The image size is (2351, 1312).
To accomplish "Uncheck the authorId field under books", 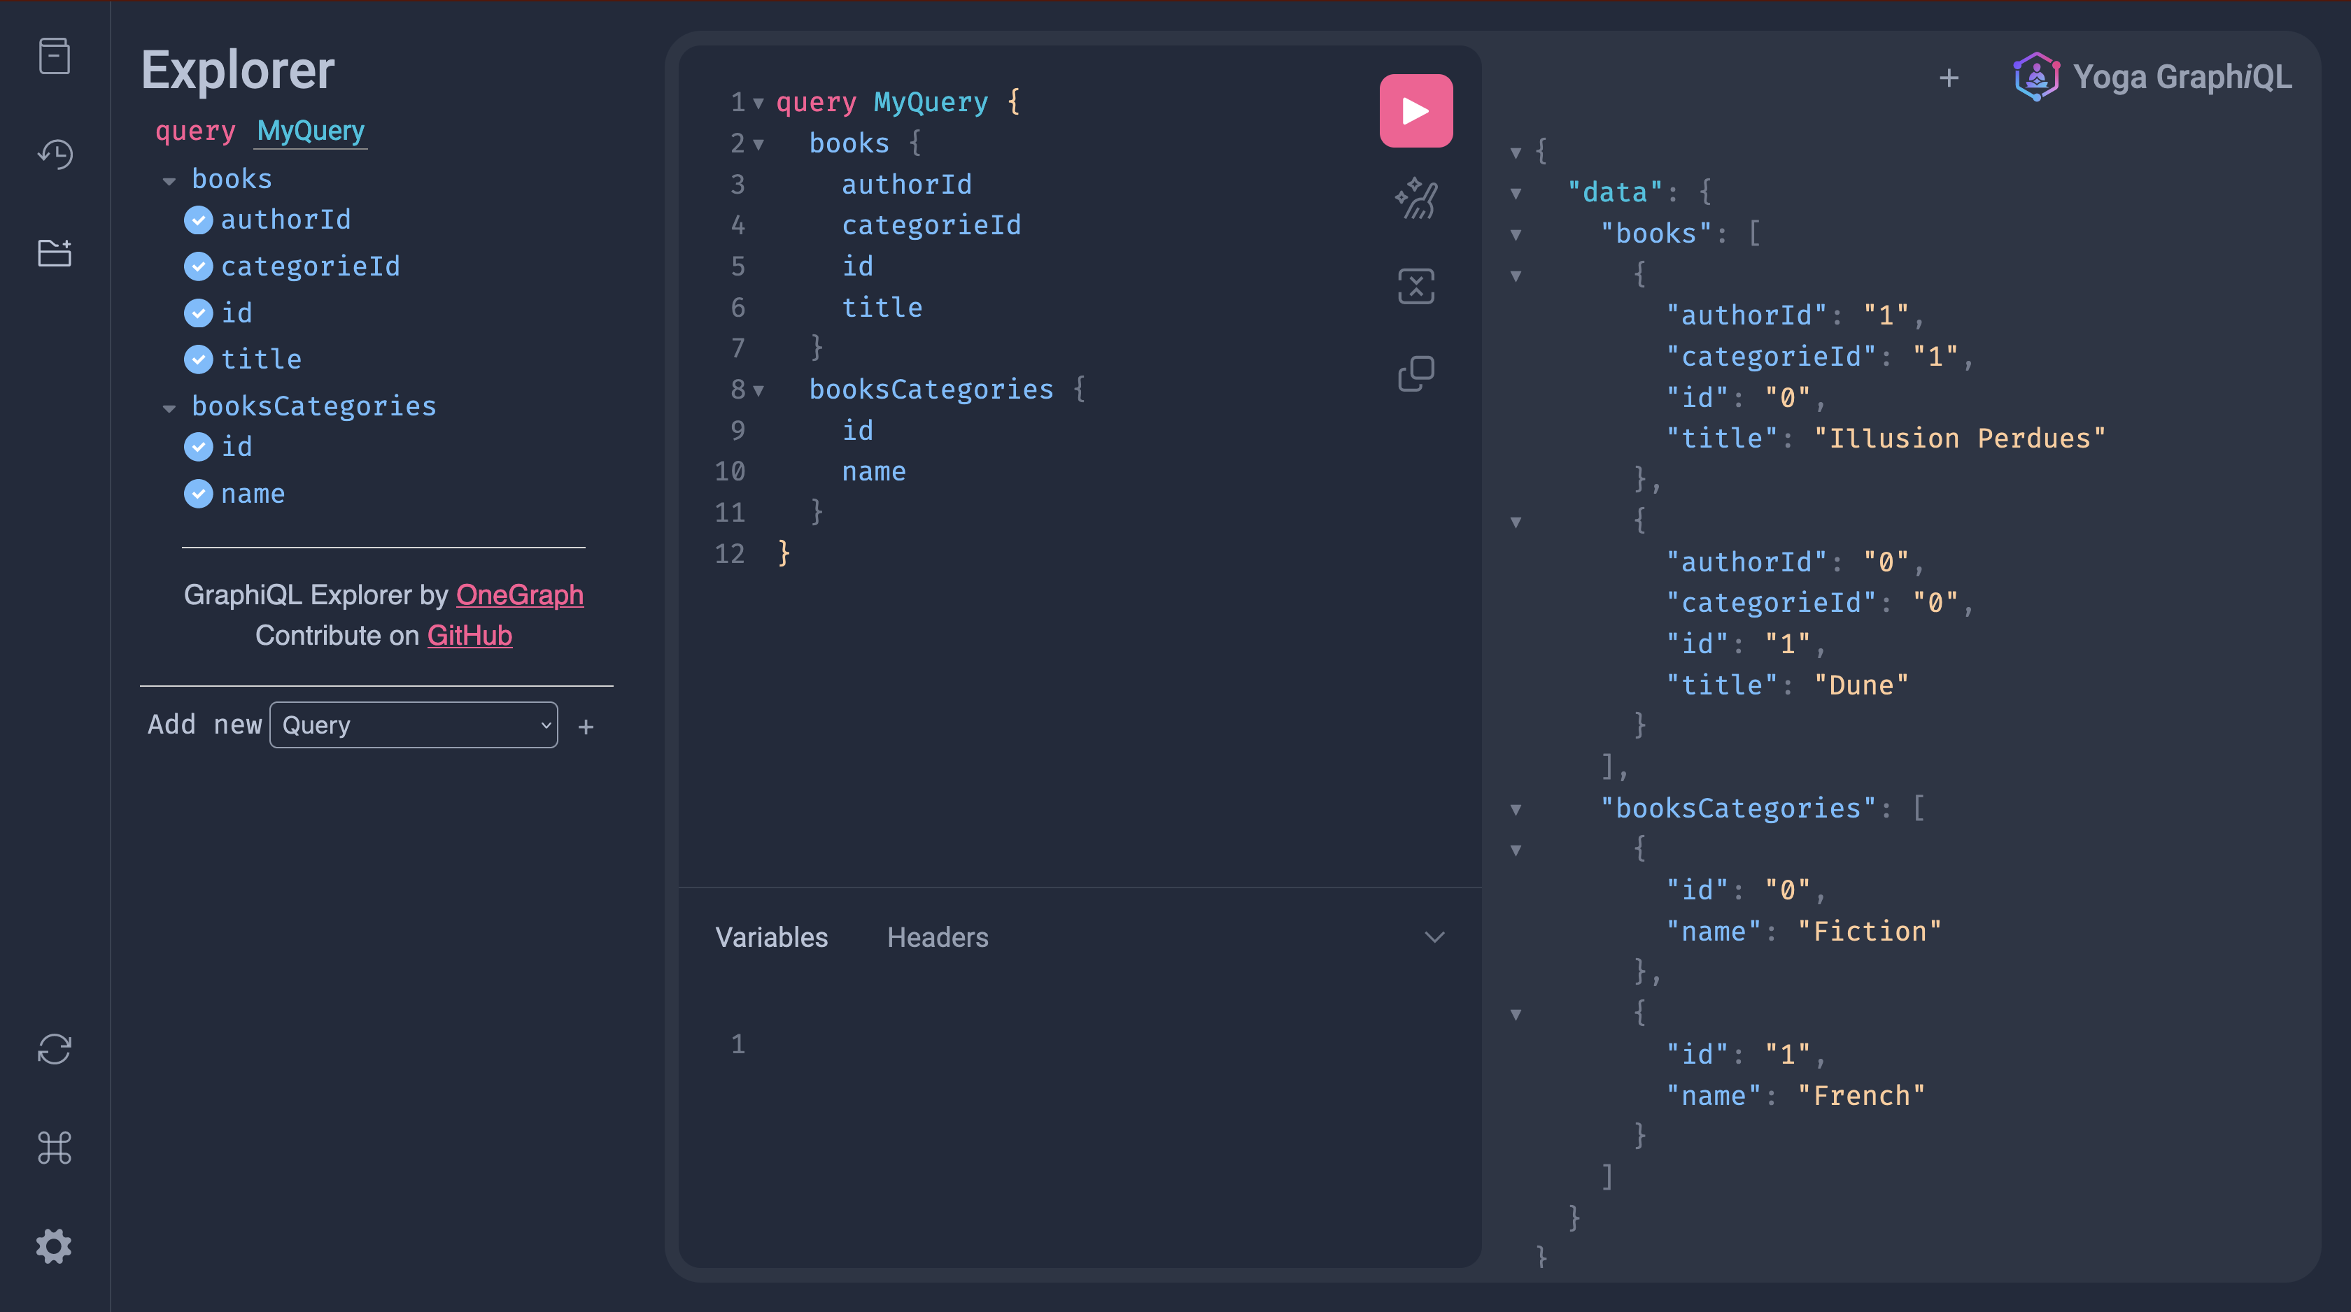I will [199, 219].
